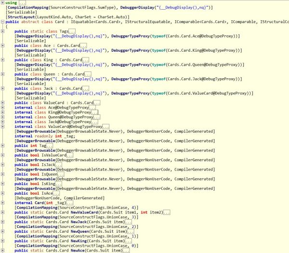Expand internal class Ace@DebugTypeProxy

click(2, 107)
